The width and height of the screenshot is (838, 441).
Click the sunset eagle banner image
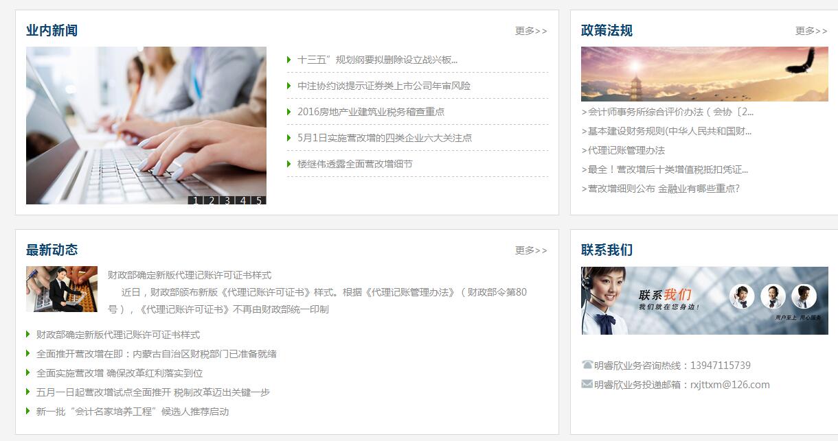(x=705, y=74)
